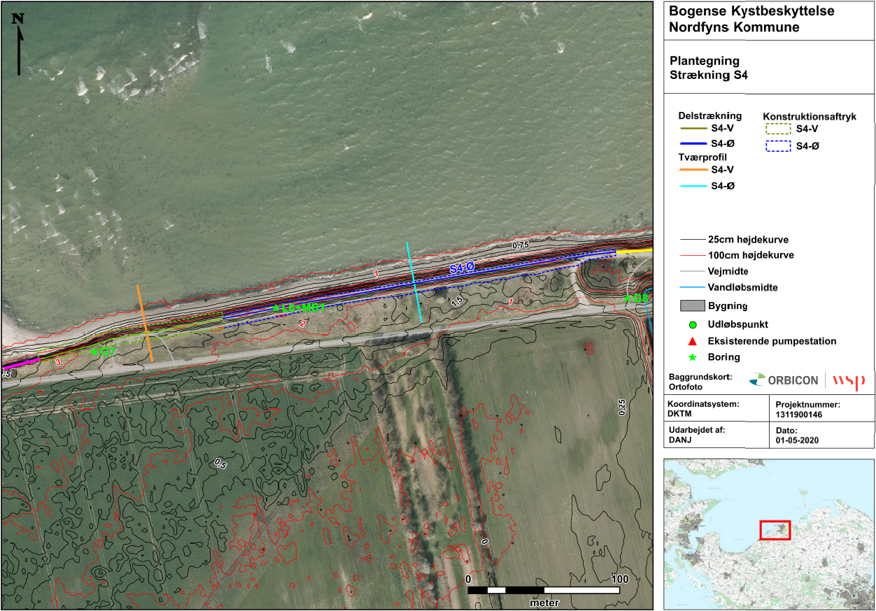The height and width of the screenshot is (611, 876).
Task: Click the scale bar labeled meter
Action: pos(544,591)
